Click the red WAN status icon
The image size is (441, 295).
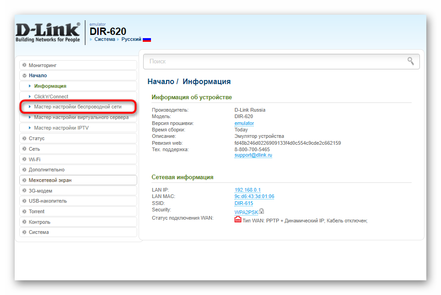[238, 220]
